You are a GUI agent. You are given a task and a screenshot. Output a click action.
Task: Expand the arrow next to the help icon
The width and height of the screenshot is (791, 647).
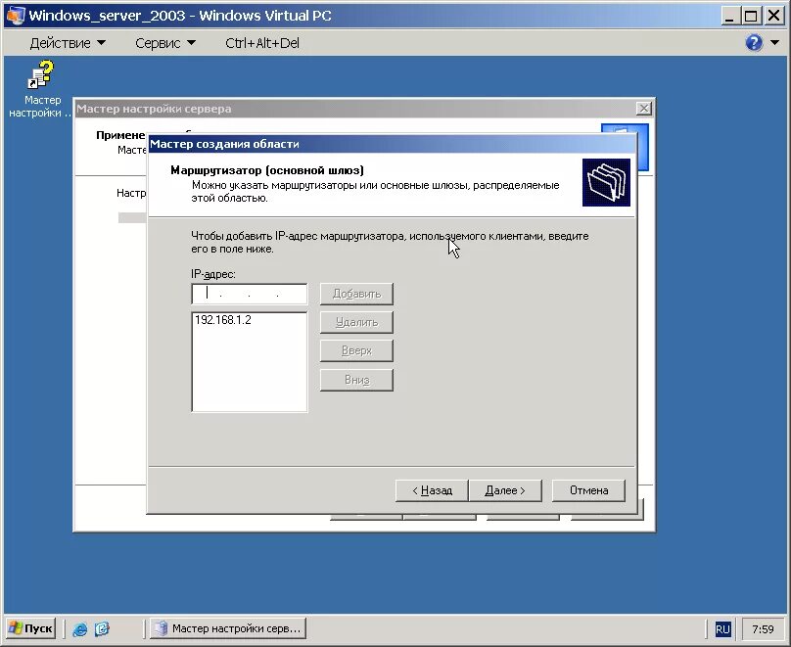(775, 43)
